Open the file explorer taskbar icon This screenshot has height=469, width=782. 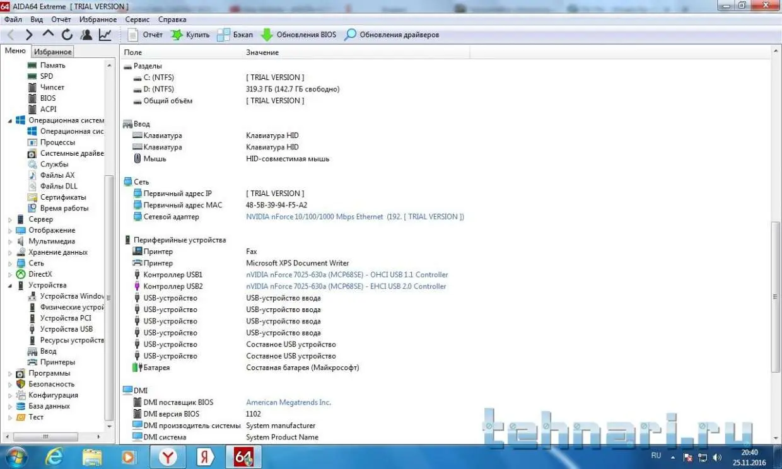click(92, 457)
